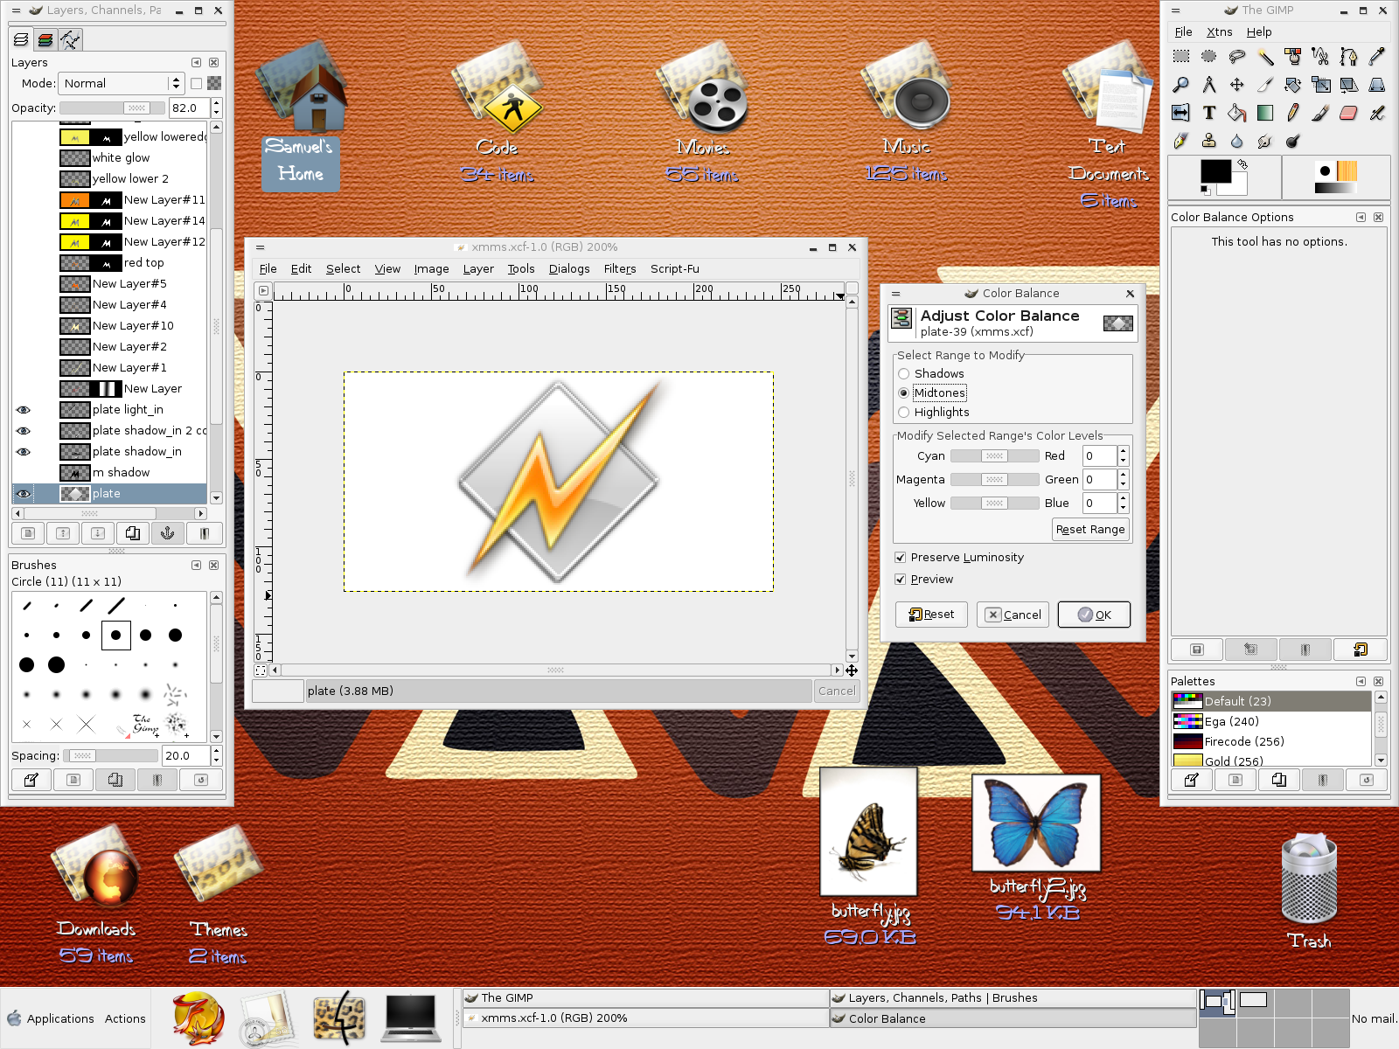Hide the plate shadow_in layer
Image resolution: width=1399 pixels, height=1049 pixels.
pos(23,451)
